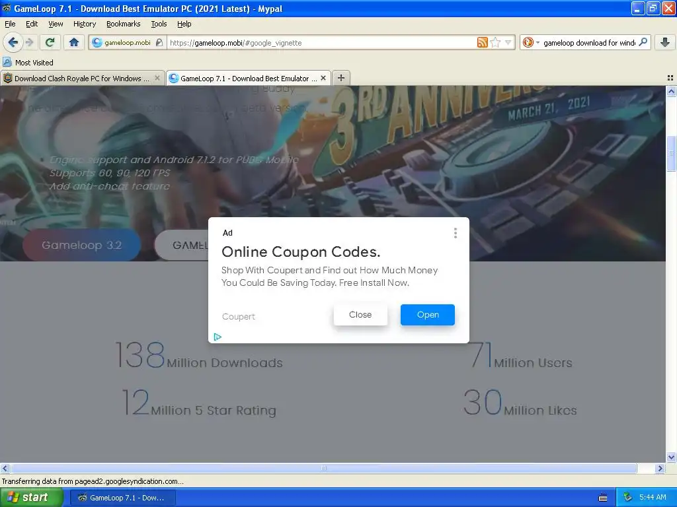Click the Close button in the ad
The height and width of the screenshot is (507, 677).
pyautogui.click(x=360, y=315)
